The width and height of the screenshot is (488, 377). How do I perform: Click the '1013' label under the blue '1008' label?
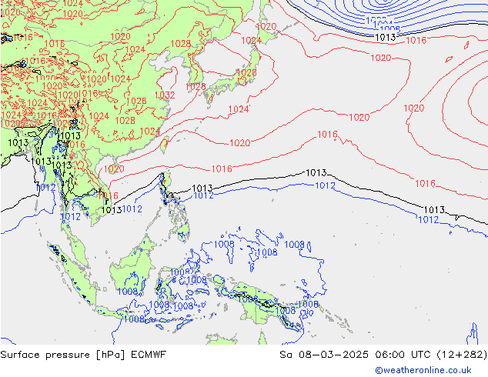pyautogui.click(x=386, y=38)
